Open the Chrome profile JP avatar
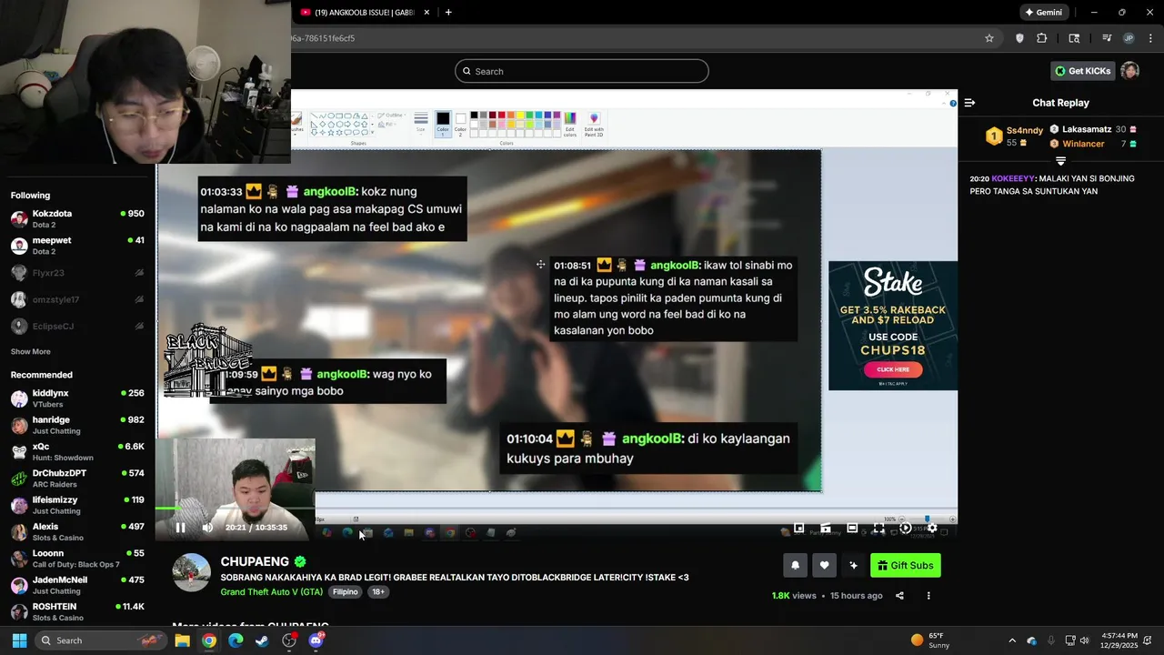 point(1129,38)
